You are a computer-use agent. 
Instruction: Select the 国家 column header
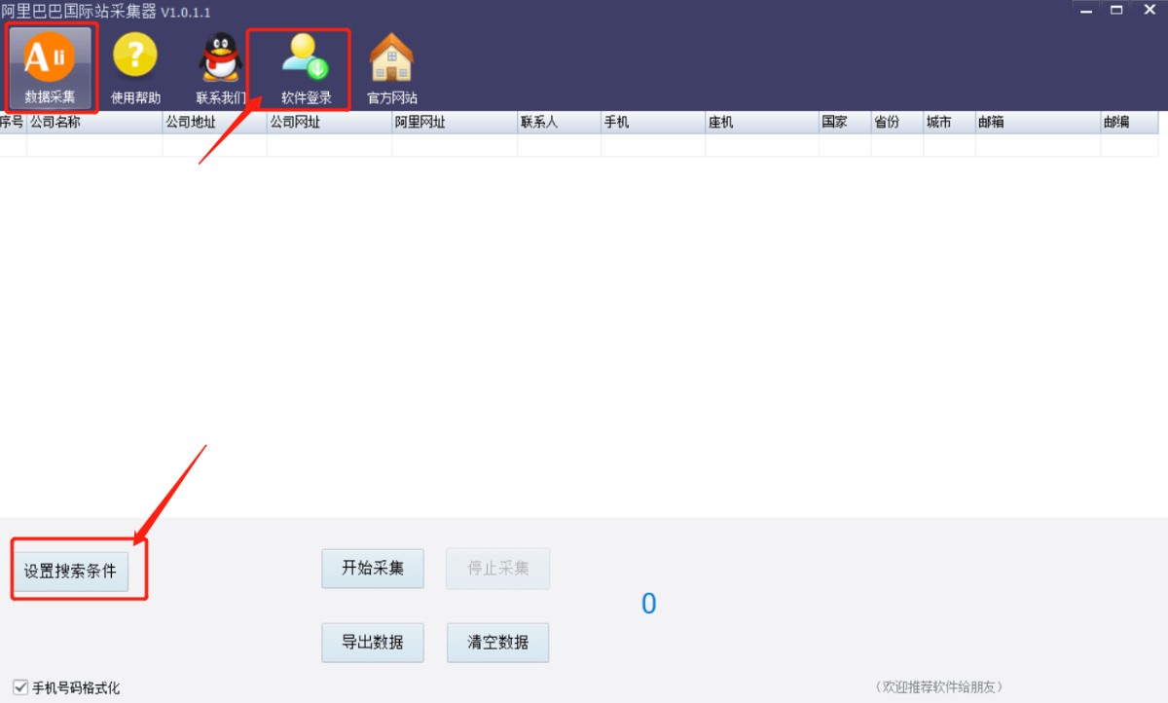click(x=845, y=123)
